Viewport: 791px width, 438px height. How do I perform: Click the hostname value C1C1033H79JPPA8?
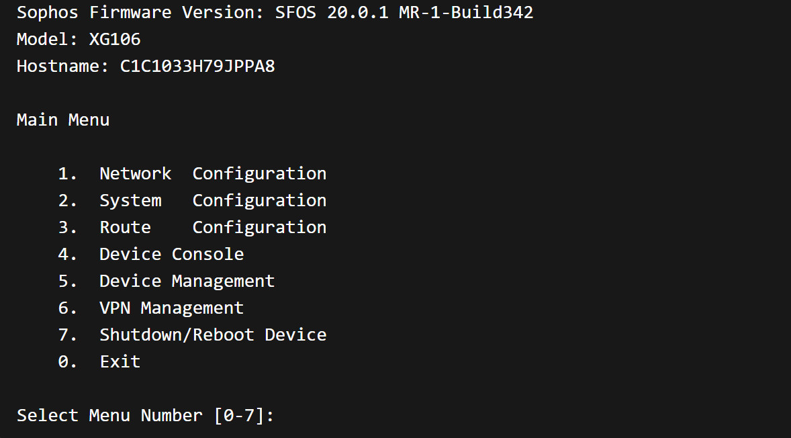point(197,66)
